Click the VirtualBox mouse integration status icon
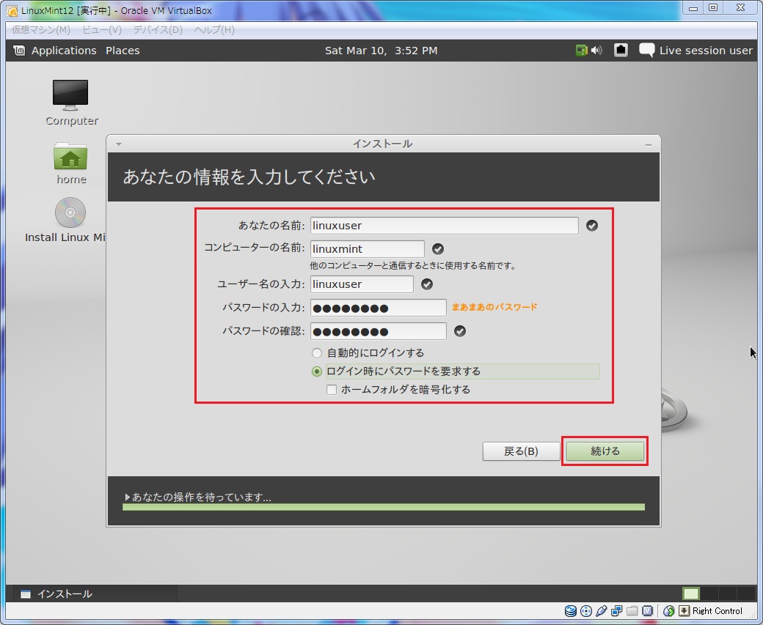 click(x=669, y=611)
